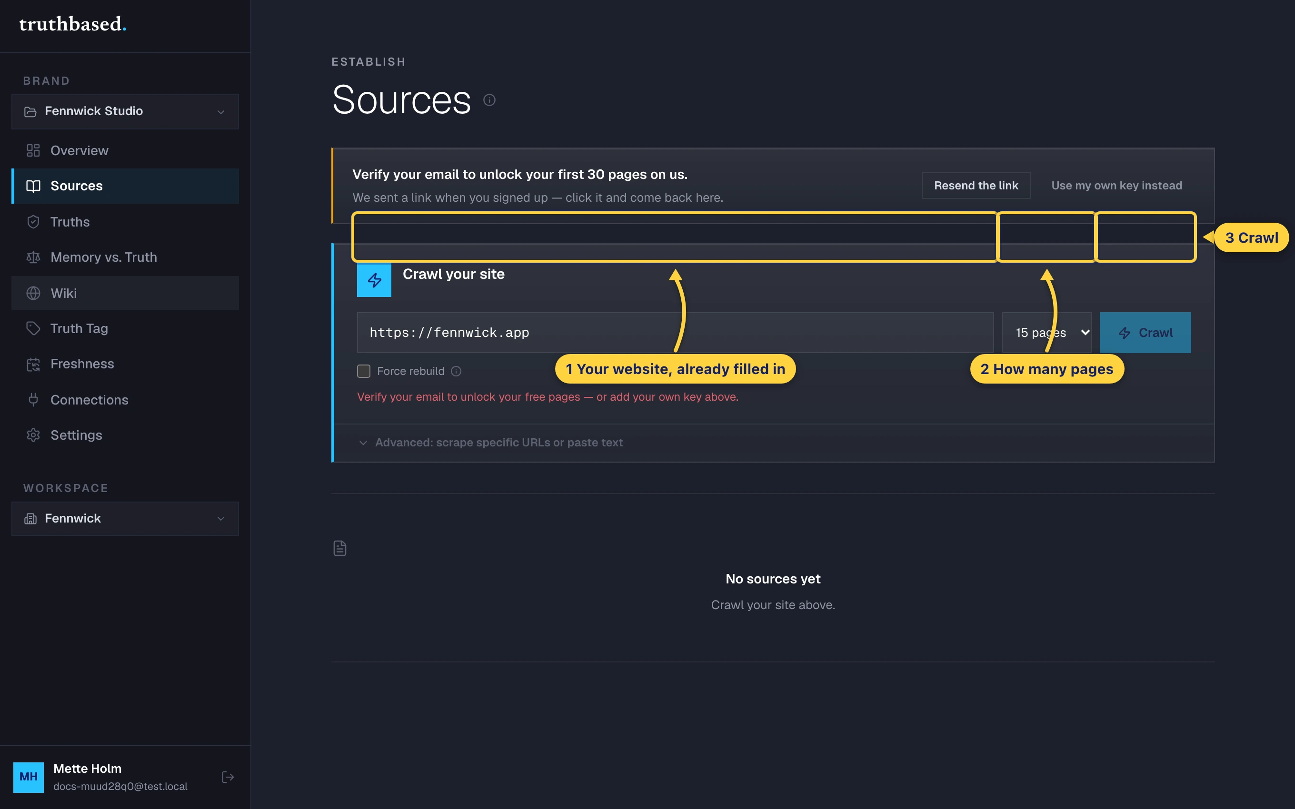Click the Truth Tag tag icon
Viewport: 1295px width, 809px height.
tap(33, 328)
